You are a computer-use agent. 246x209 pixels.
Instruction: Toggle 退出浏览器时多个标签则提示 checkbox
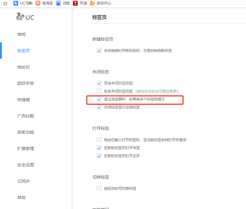pyautogui.click(x=99, y=99)
